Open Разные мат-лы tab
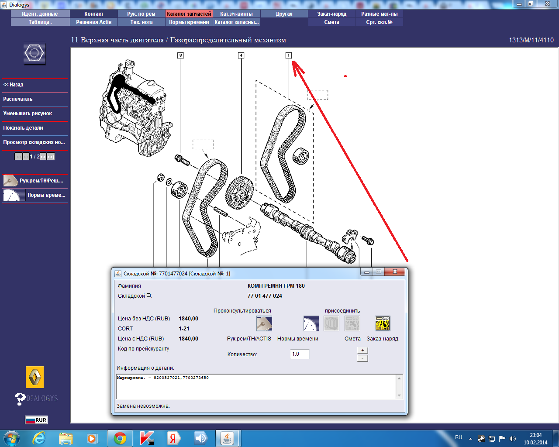Image resolution: width=559 pixels, height=447 pixels. tap(380, 14)
